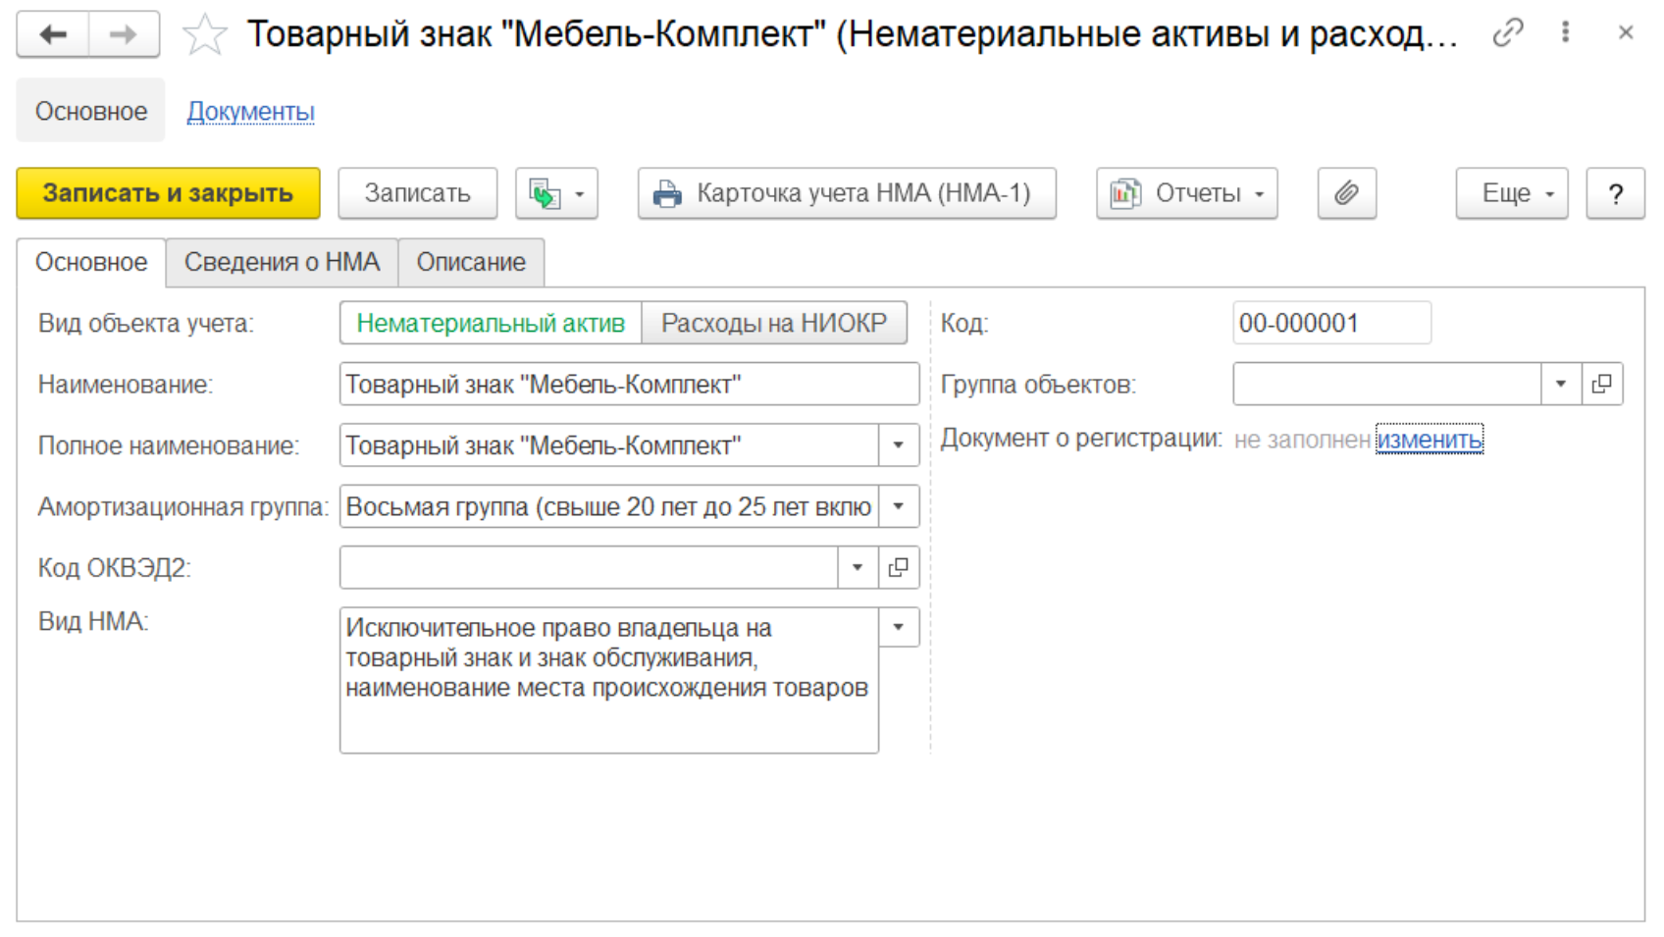Open the Код ОКВЭД2 selection form icon
The height and width of the screenshot is (937, 1664).
click(898, 567)
